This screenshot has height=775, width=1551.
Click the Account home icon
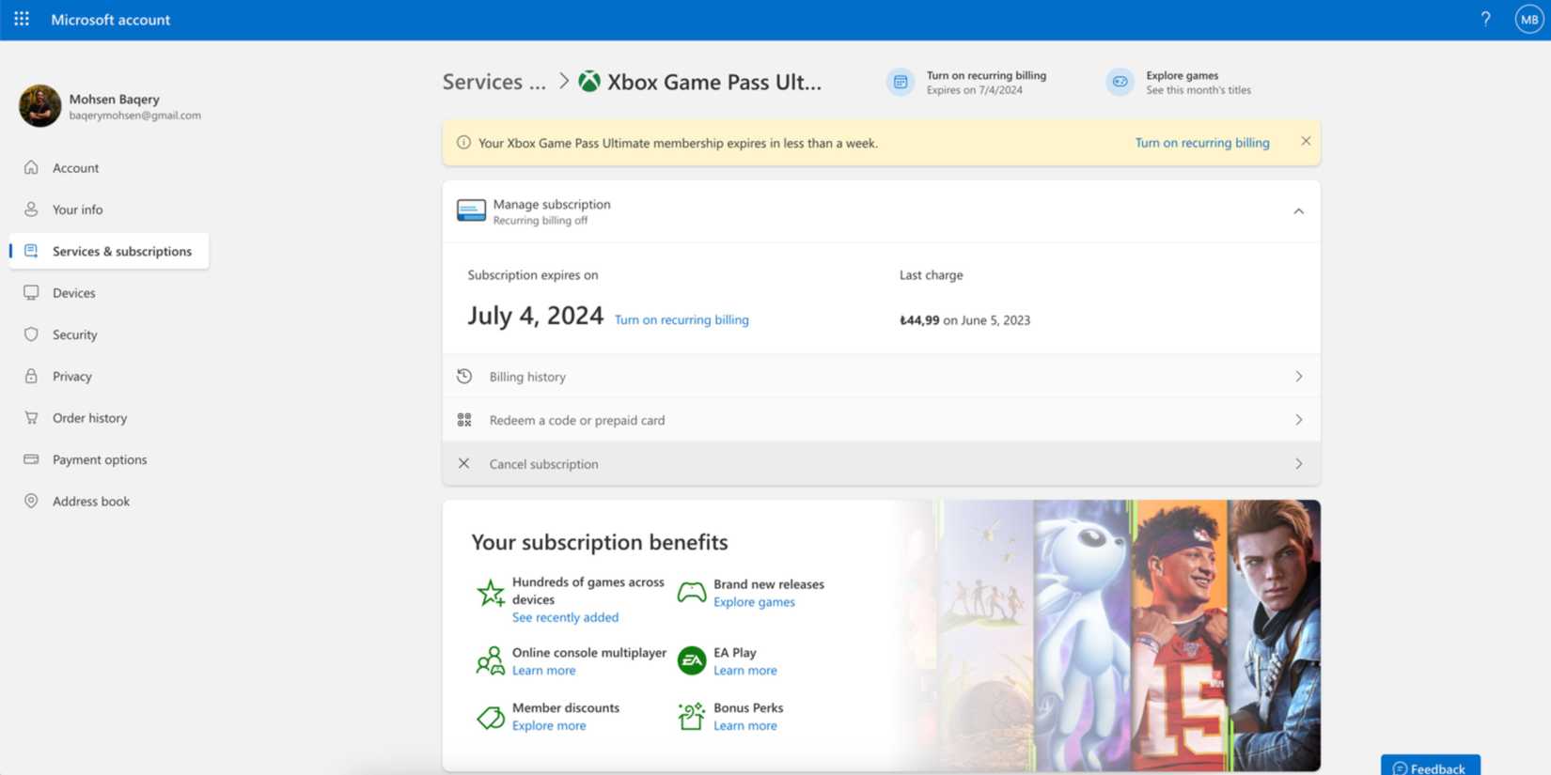tap(31, 167)
